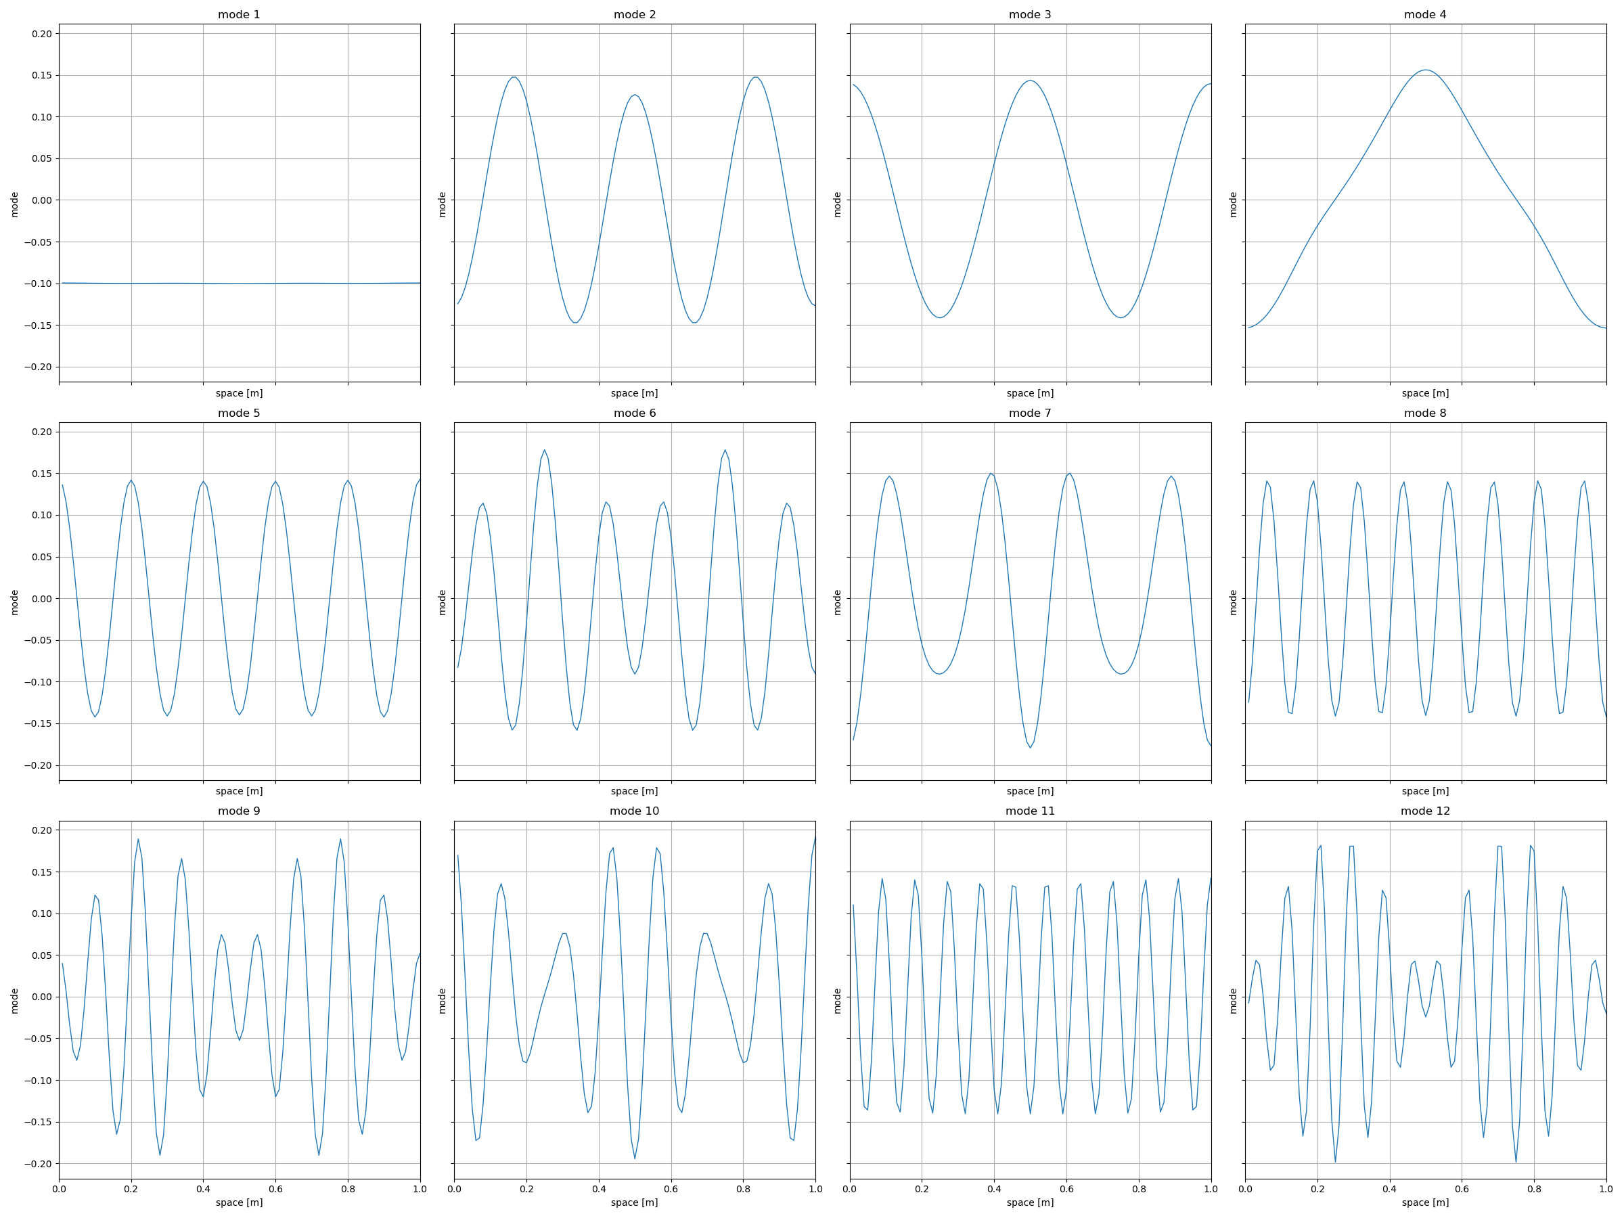Click the 'mode 6' subplot title
The image size is (1624, 1218).
coord(634,413)
